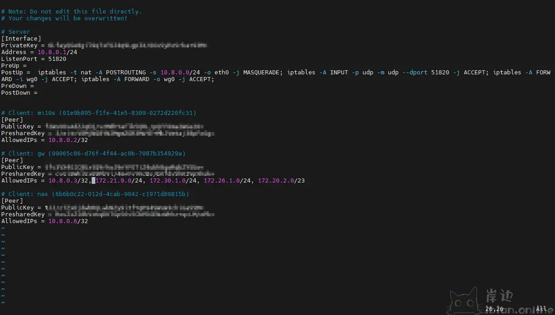Click the "PreDown =" line
The width and height of the screenshot is (555, 315).
point(18,86)
